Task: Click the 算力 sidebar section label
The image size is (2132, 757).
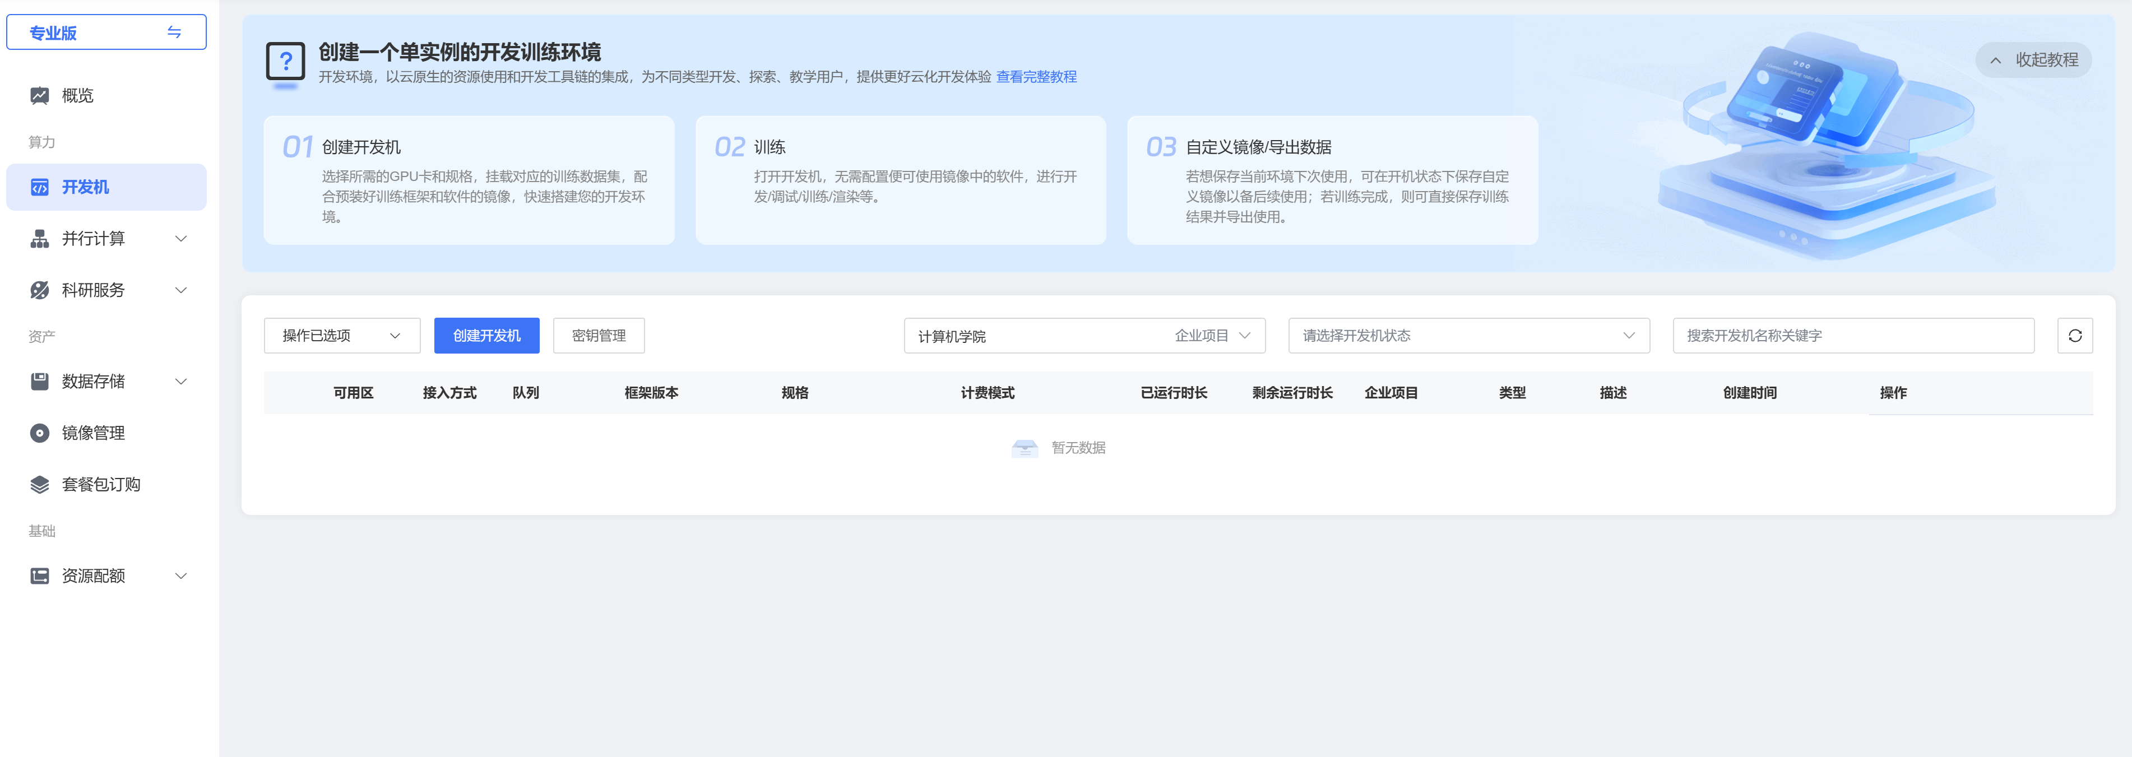Action: (42, 142)
